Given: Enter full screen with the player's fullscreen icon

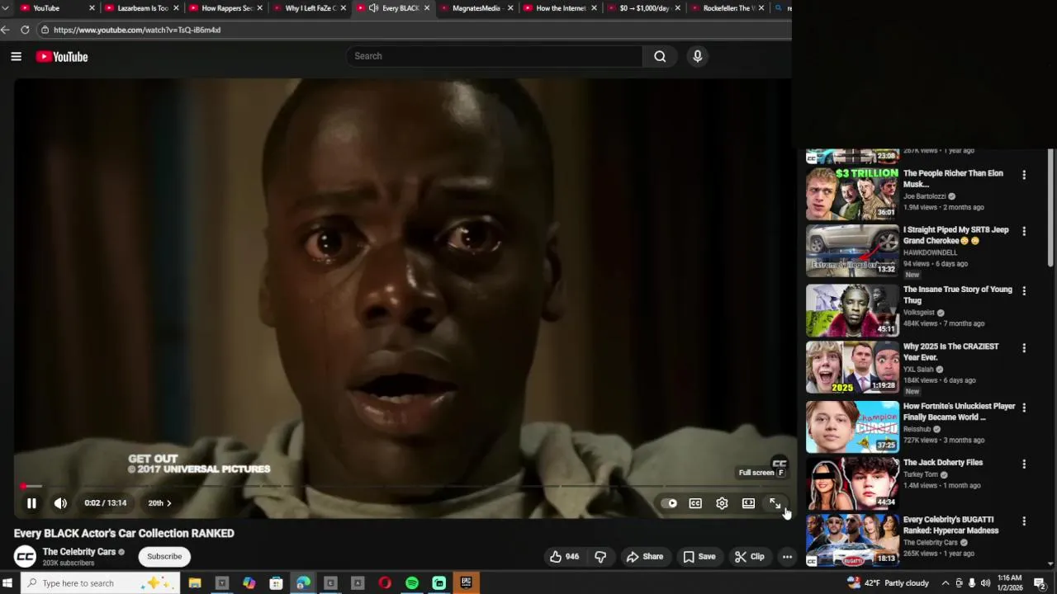Looking at the screenshot, I should (x=775, y=503).
